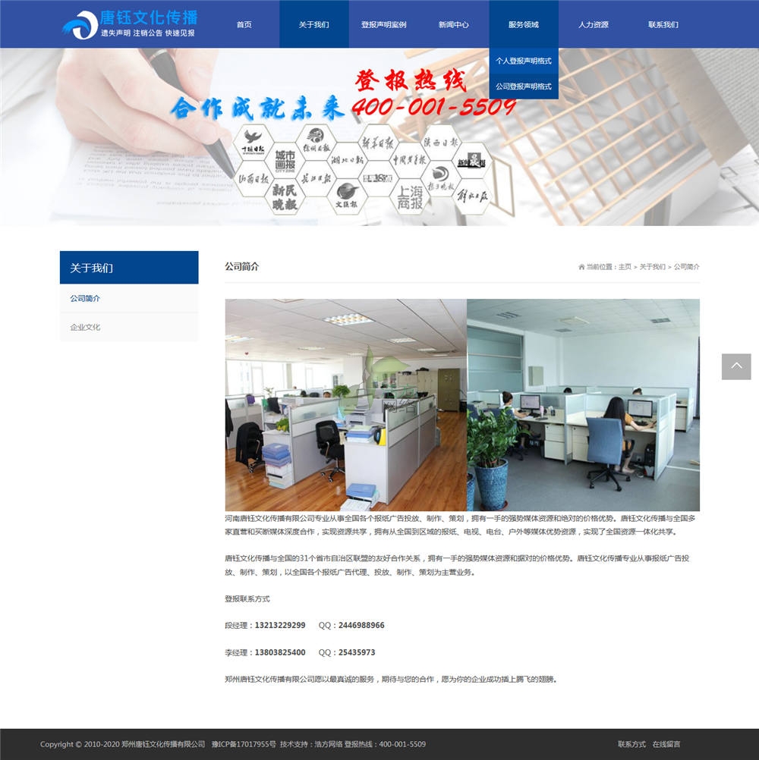This screenshot has height=760, width=759.
Task: Select 企业文化 in the sidebar
Action: [x=85, y=327]
